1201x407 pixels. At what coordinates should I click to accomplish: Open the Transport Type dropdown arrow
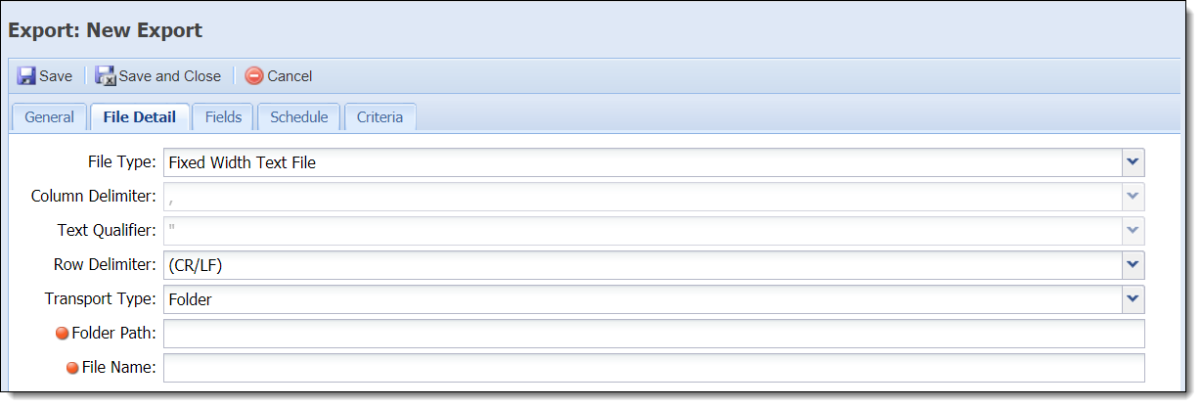(x=1133, y=299)
